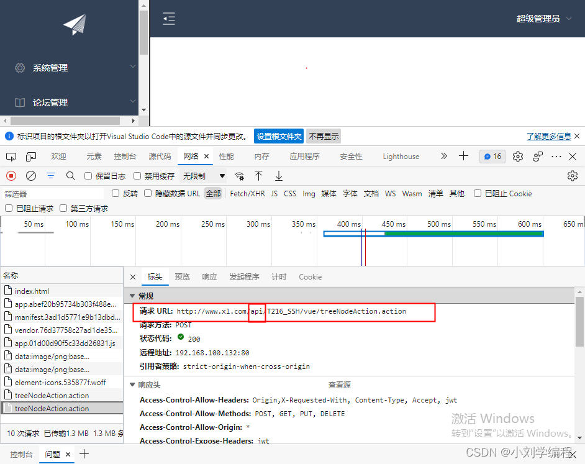Click the paper plane logo icon
Image resolution: width=585 pixels, height=464 pixels.
point(75,25)
